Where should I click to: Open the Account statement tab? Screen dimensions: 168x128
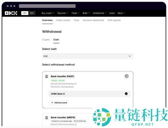(93, 20)
